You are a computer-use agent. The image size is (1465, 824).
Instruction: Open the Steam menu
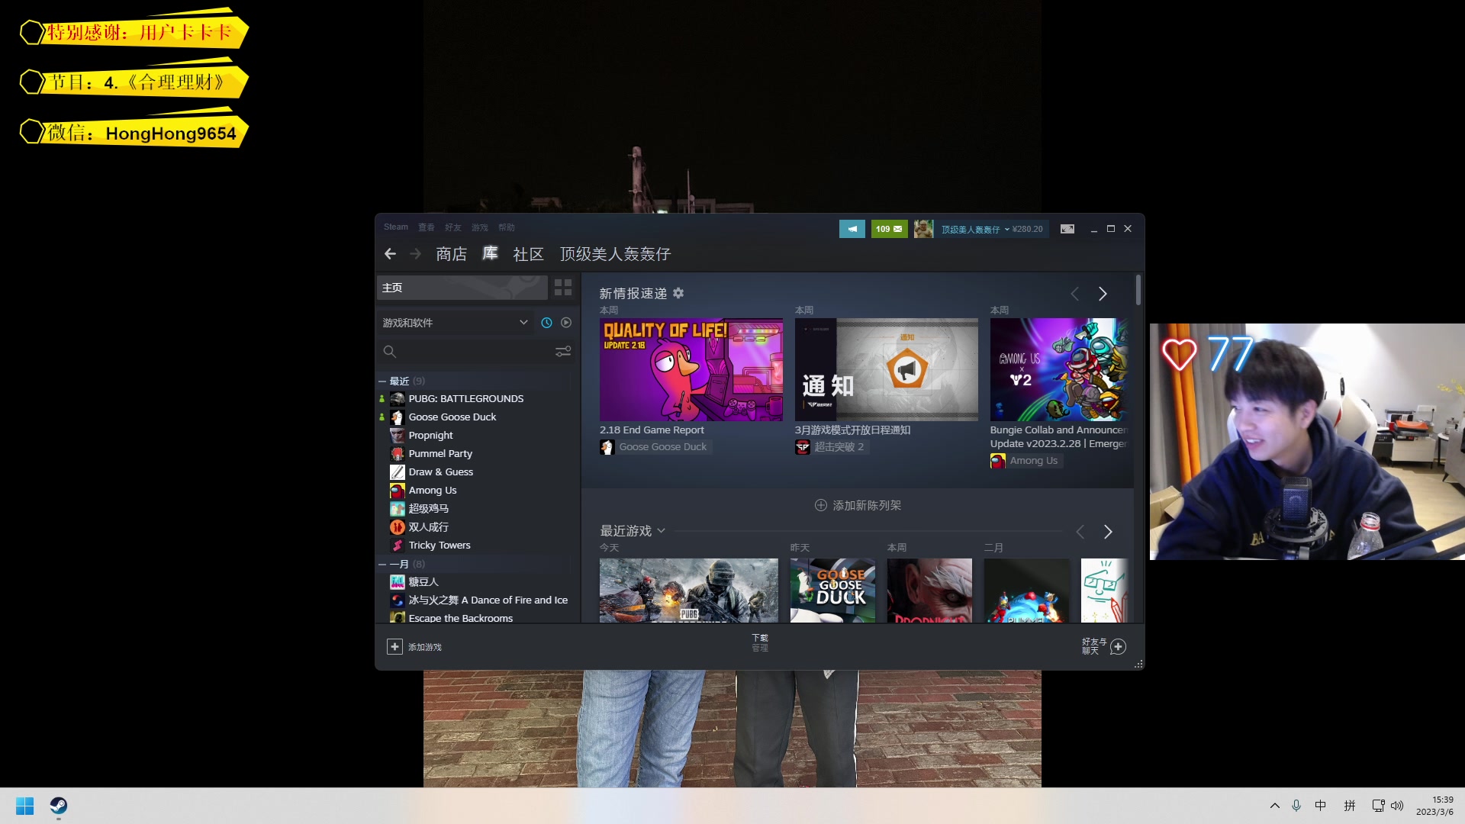pos(396,227)
